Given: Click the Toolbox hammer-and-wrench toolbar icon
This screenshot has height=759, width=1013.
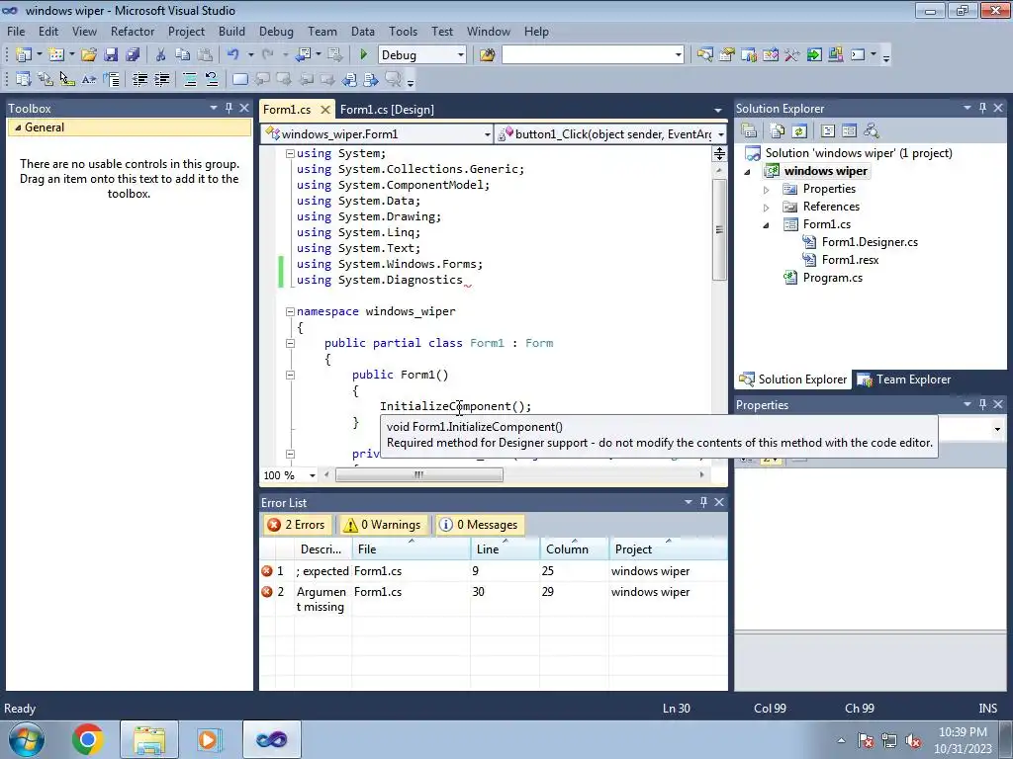Looking at the screenshot, I should [792, 55].
